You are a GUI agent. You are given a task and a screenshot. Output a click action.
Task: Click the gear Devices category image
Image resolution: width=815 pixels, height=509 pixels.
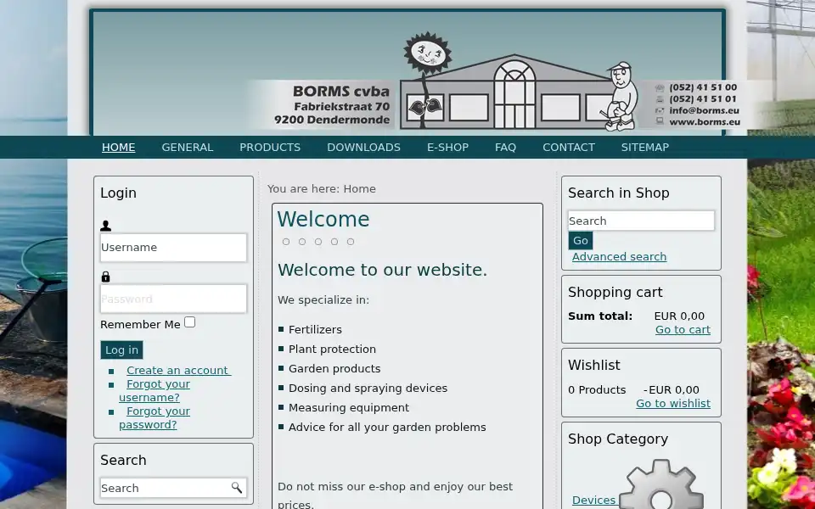coord(661,485)
